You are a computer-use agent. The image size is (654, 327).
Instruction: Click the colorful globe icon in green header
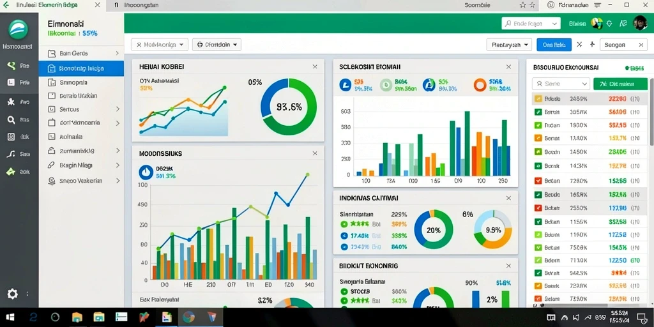tap(597, 24)
